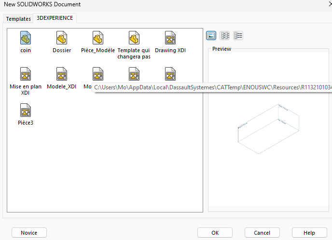Select the Pièce3 drawing template
The image size is (332, 240).
tap(26, 111)
